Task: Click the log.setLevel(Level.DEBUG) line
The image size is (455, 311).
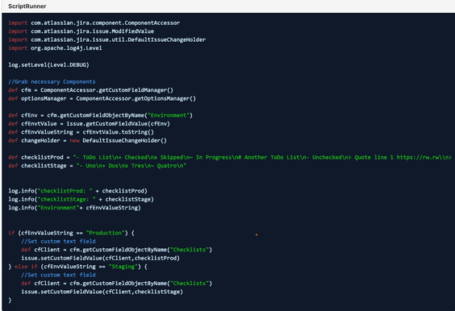Action: coord(48,65)
